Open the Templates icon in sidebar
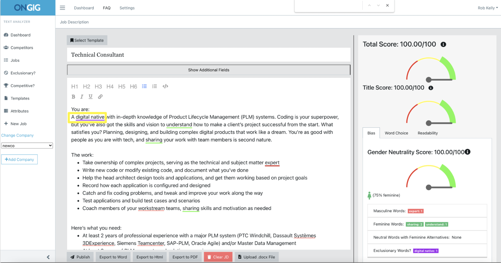 point(6,98)
